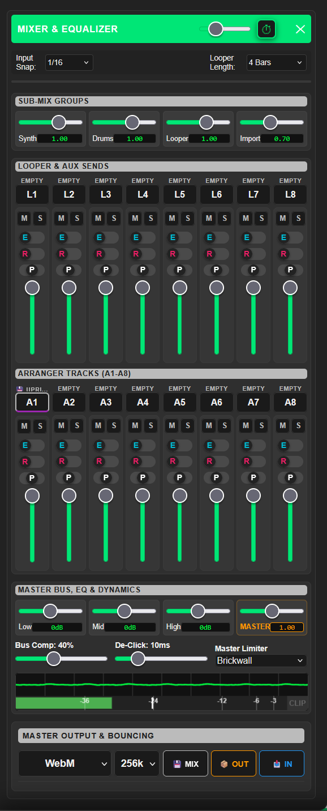Toggle the E switch on looper L6
The width and height of the screenshot is (327, 811).
click(x=217, y=238)
